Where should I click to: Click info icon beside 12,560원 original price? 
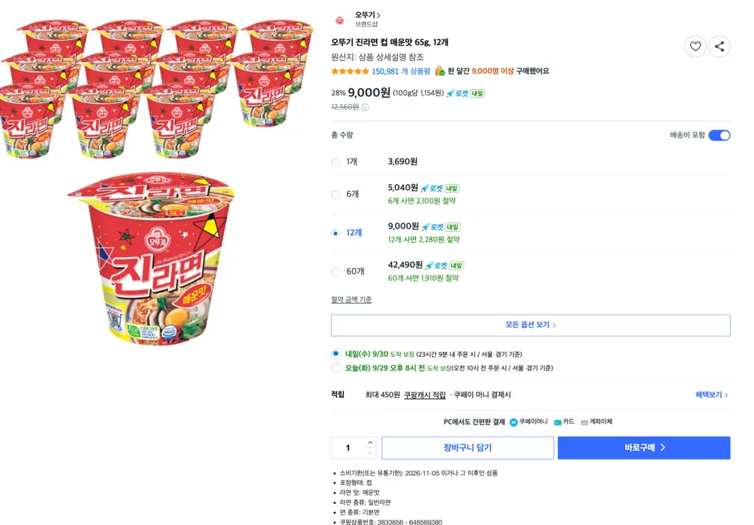(x=365, y=107)
